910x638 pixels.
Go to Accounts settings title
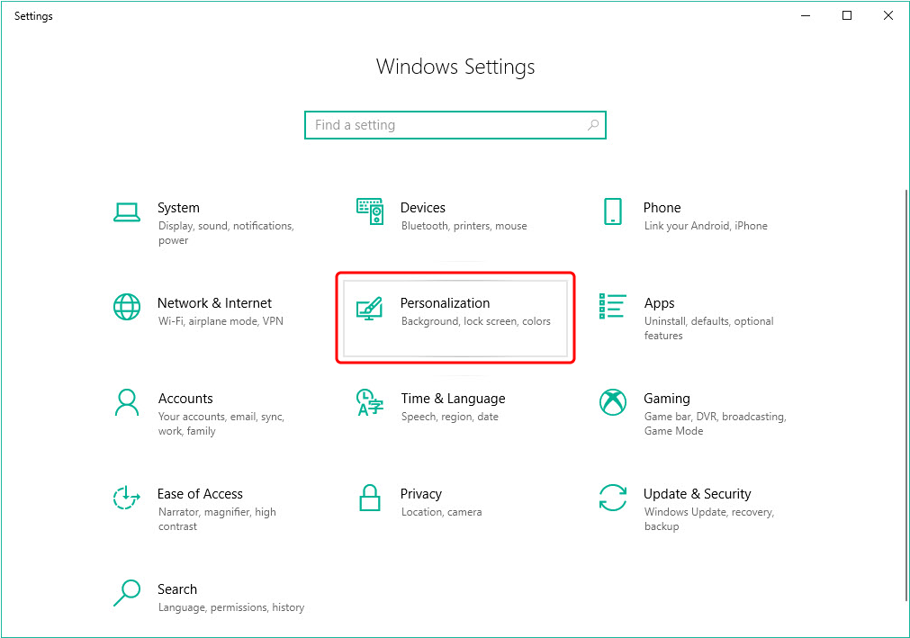click(185, 399)
